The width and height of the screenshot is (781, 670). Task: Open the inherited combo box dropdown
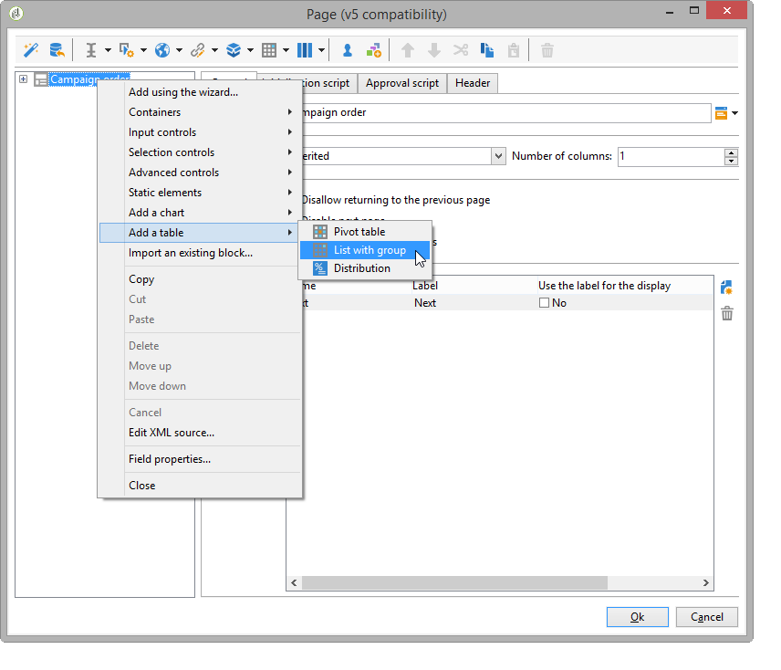point(498,156)
